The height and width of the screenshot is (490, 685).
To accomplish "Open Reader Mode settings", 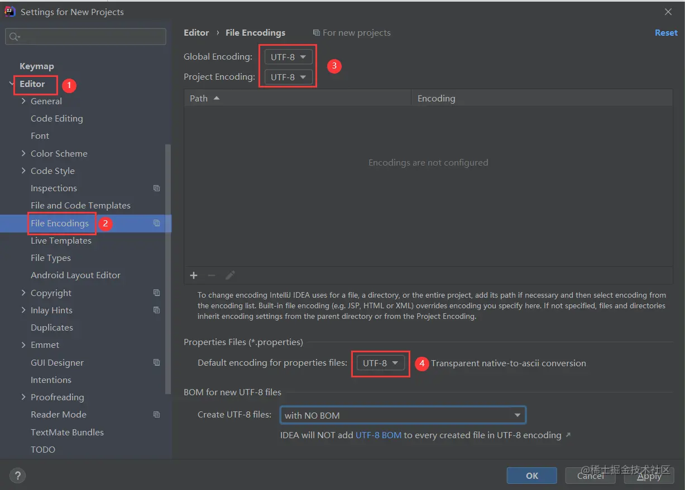I will [x=59, y=415].
